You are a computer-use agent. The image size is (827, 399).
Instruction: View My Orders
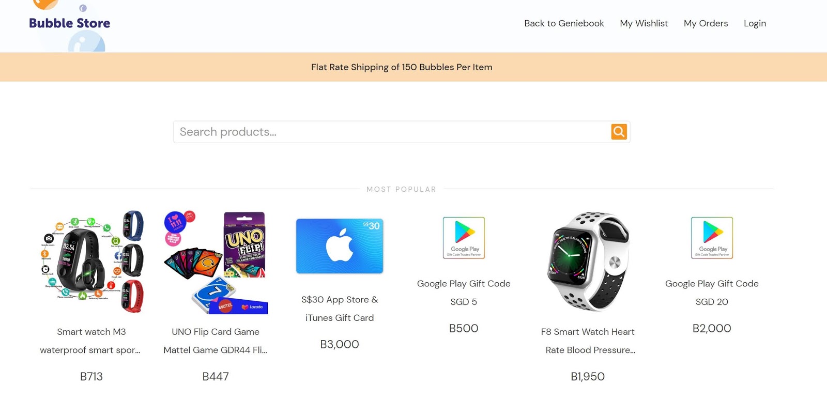706,23
